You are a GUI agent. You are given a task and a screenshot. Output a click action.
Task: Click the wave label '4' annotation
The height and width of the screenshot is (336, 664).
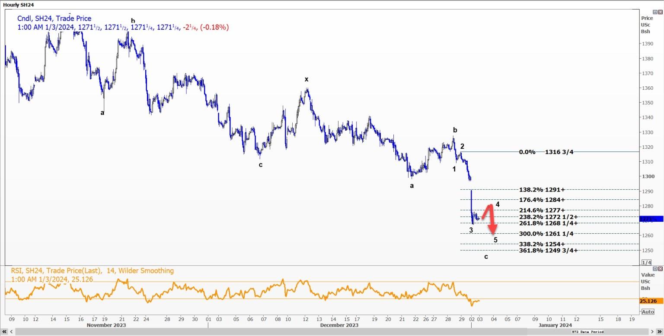point(498,204)
